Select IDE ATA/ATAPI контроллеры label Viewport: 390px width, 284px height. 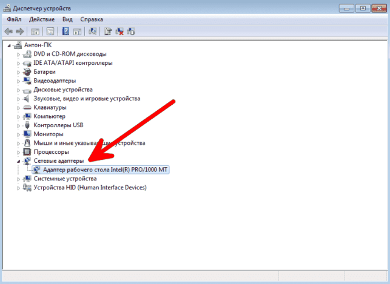[x=73, y=63]
